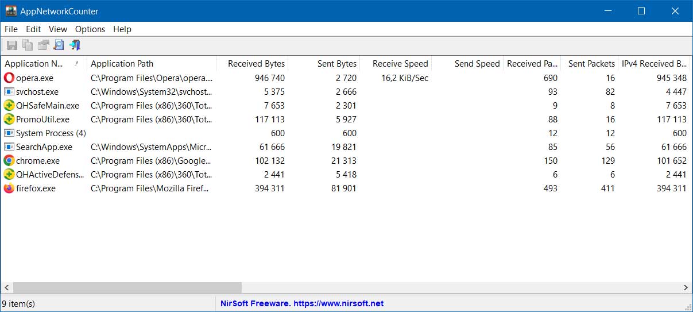This screenshot has height=312, width=693.
Task: Select the svchost.exe row name
Action: [x=37, y=91]
